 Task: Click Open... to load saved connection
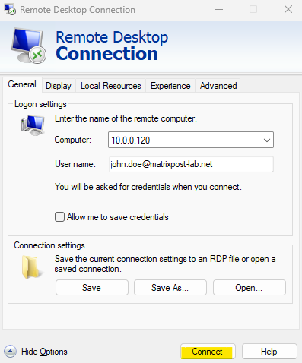(250, 288)
